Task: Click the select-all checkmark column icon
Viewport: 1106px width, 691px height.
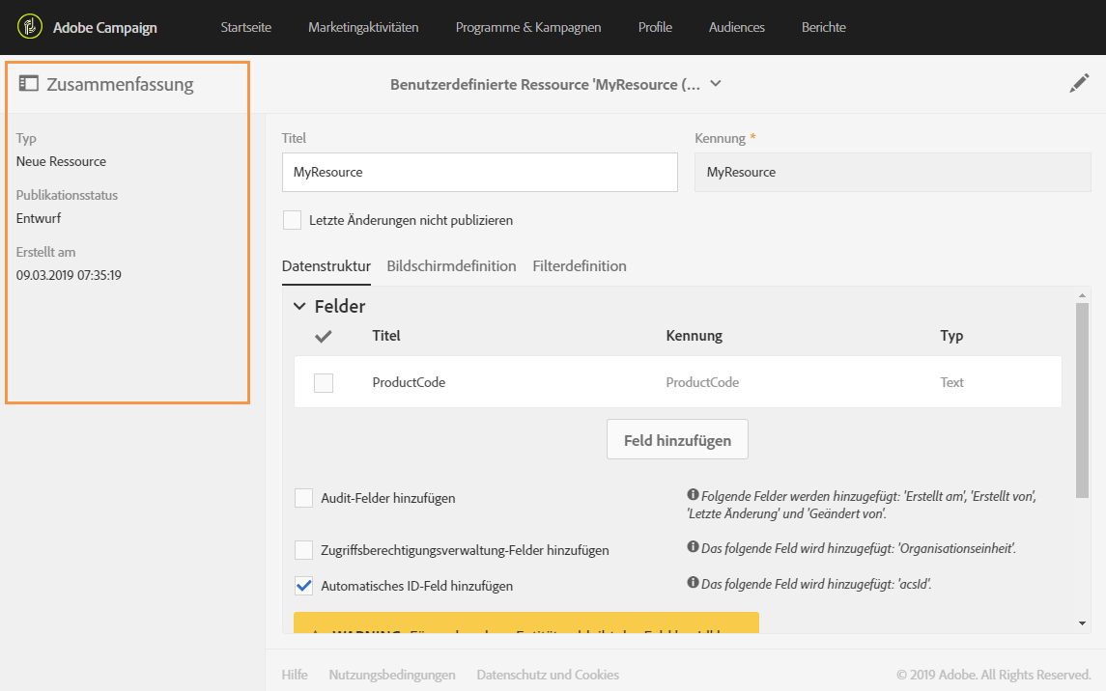Action: pyautogui.click(x=324, y=336)
